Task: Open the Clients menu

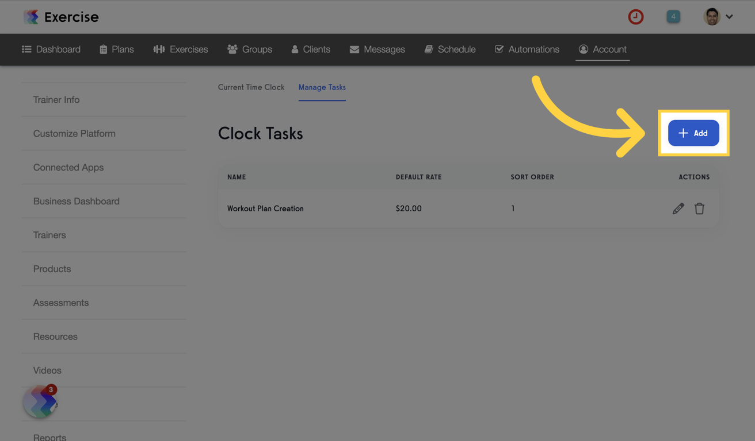Action: click(311, 49)
